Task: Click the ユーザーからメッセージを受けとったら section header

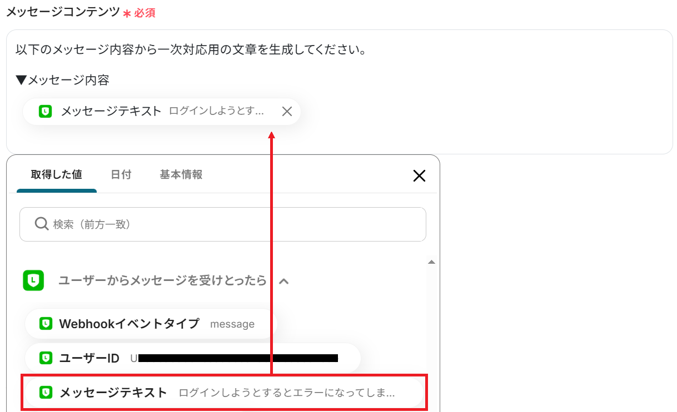Action: click(163, 280)
